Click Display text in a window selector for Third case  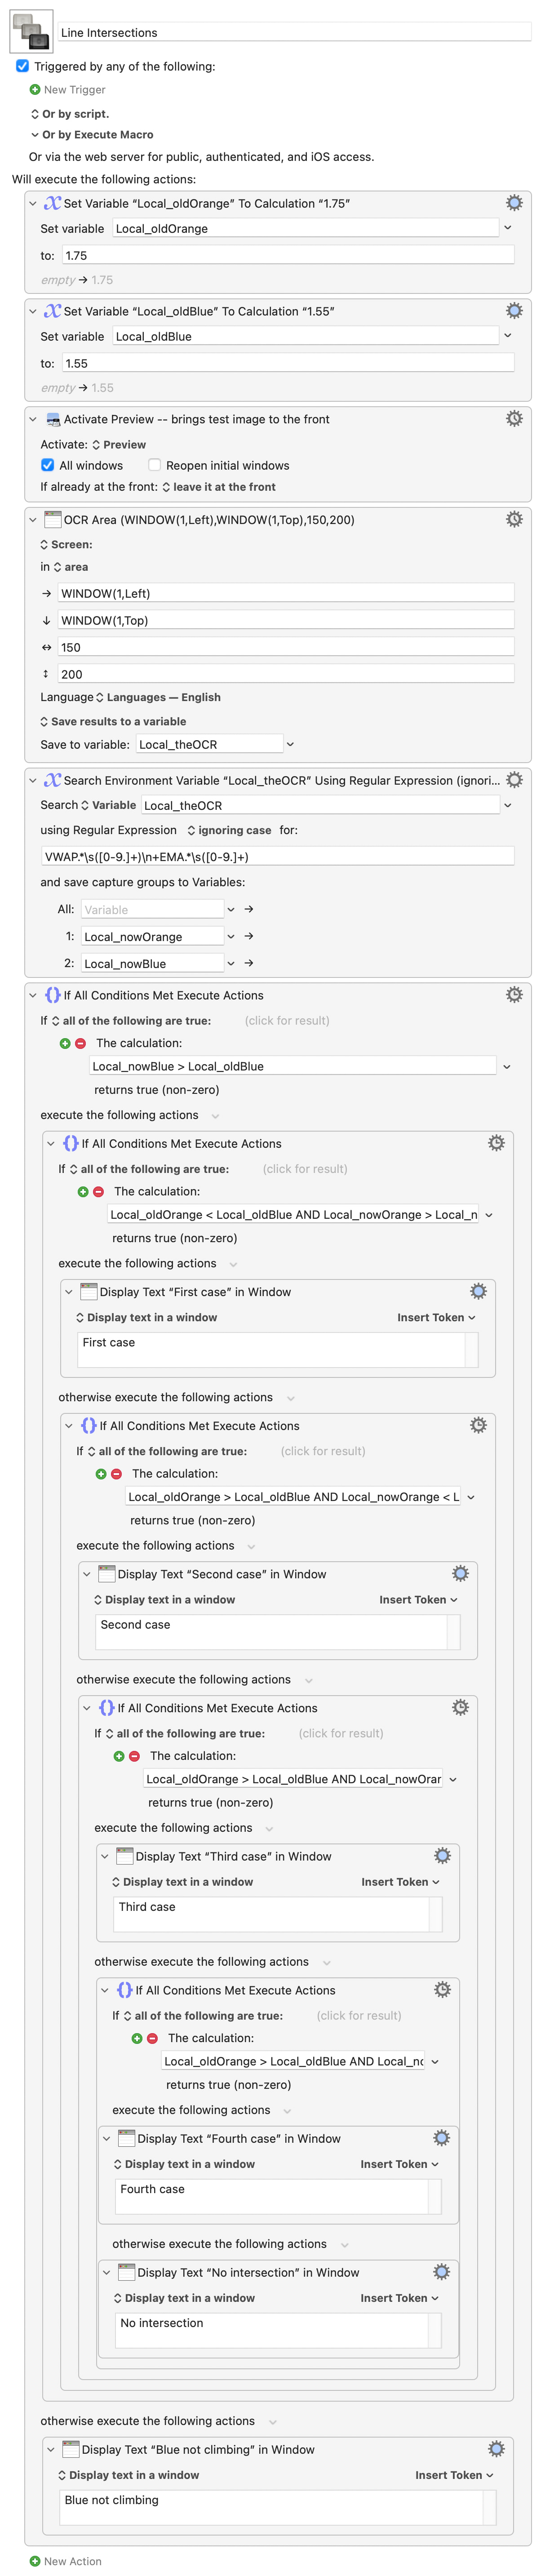click(x=182, y=1881)
